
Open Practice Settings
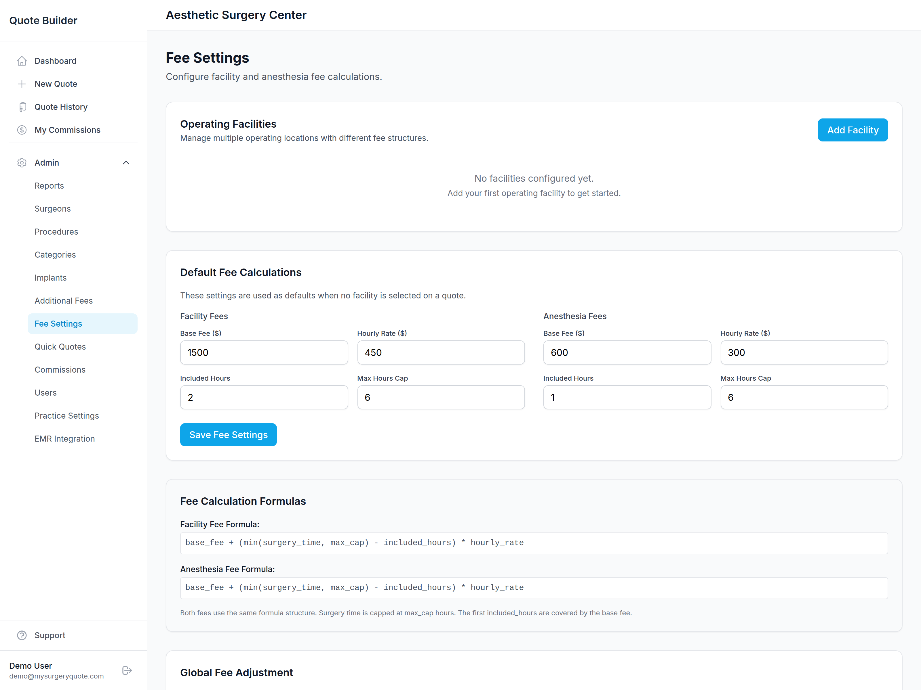coord(82,415)
